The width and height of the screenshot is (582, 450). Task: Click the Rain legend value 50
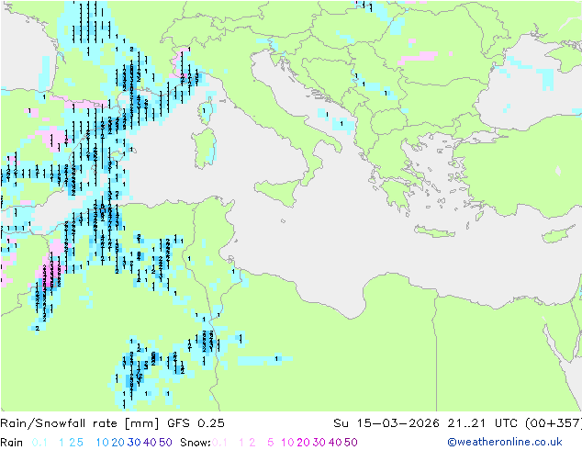point(165,443)
